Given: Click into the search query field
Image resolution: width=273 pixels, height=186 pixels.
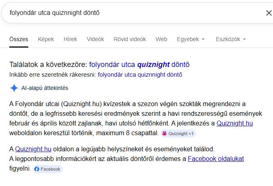Looking at the screenshot, I should click(x=121, y=13).
